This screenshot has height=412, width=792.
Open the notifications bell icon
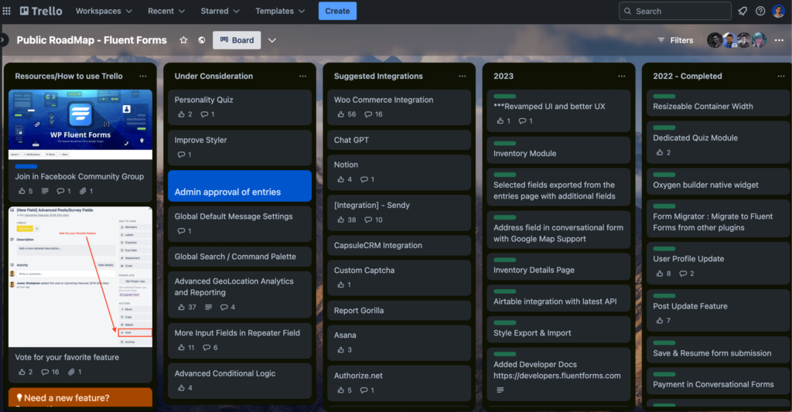point(742,11)
